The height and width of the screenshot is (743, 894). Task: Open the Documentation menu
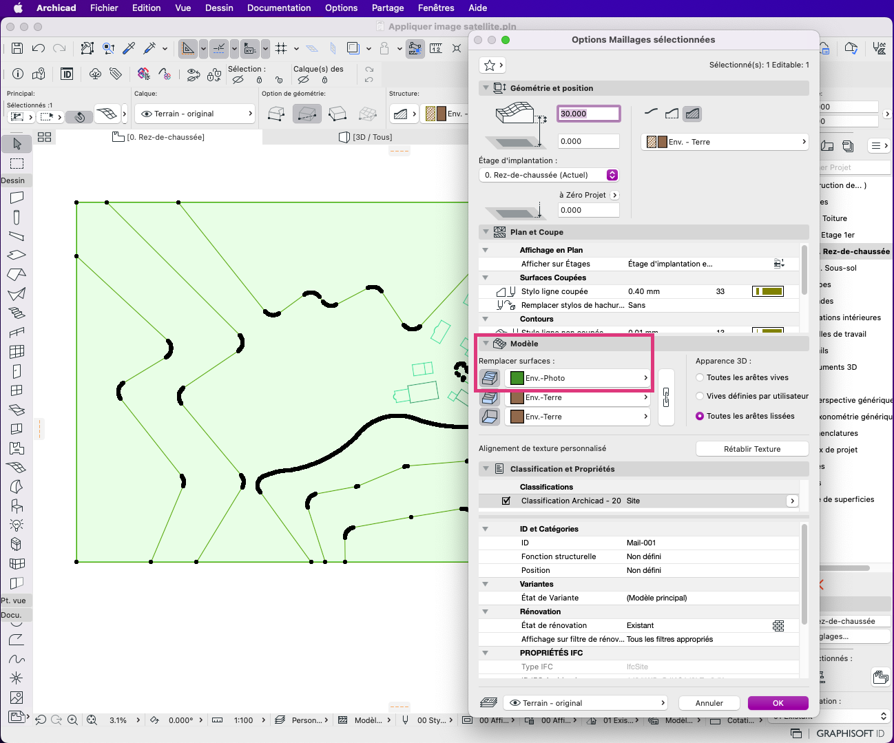(x=279, y=8)
